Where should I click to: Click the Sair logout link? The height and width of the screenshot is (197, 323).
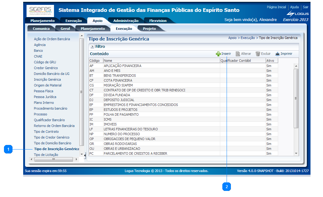[x=305, y=7]
